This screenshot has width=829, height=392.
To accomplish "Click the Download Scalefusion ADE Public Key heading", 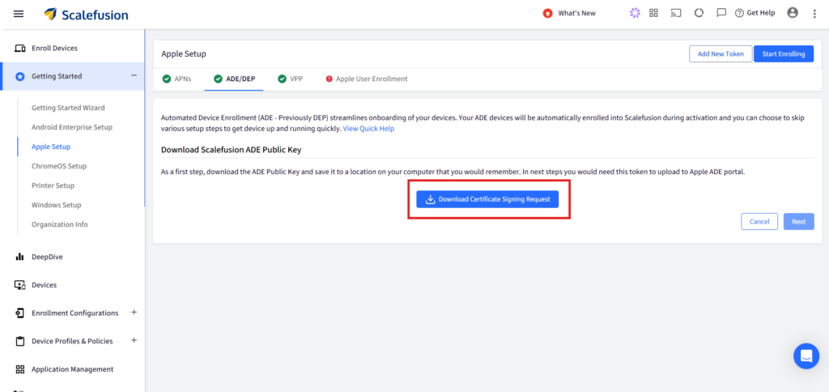I will tap(231, 150).
